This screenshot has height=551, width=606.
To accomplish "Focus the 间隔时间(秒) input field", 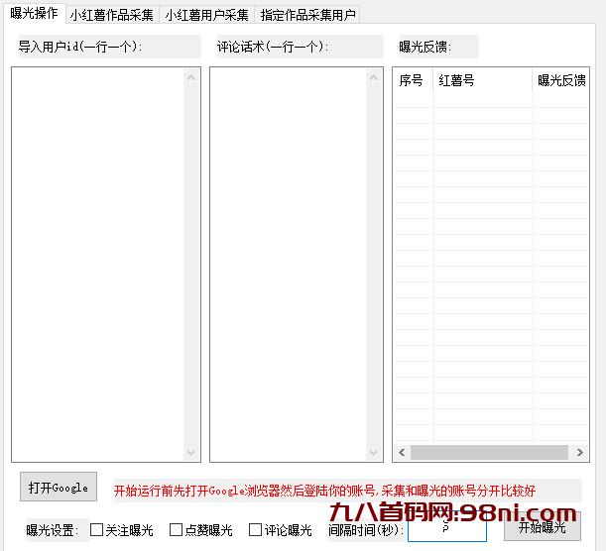I will tap(446, 529).
